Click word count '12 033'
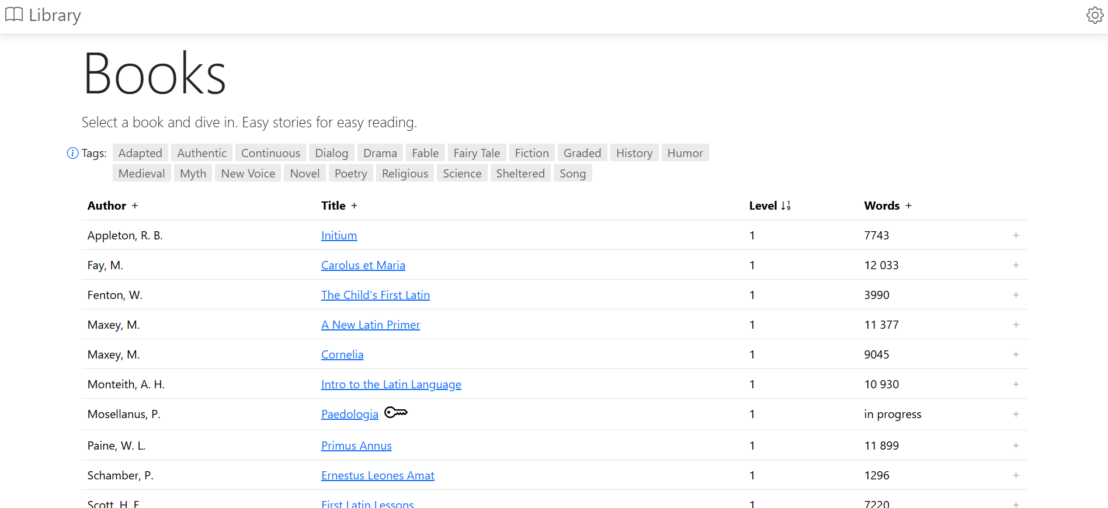This screenshot has width=1108, height=508. (x=881, y=265)
